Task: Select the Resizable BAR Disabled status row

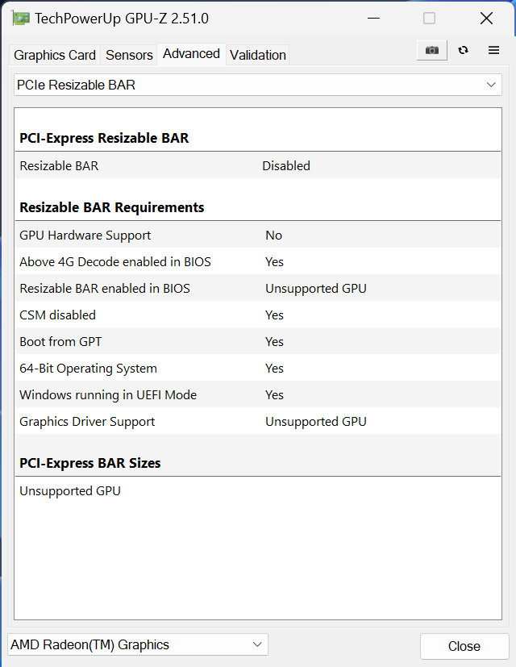Action: [258, 165]
